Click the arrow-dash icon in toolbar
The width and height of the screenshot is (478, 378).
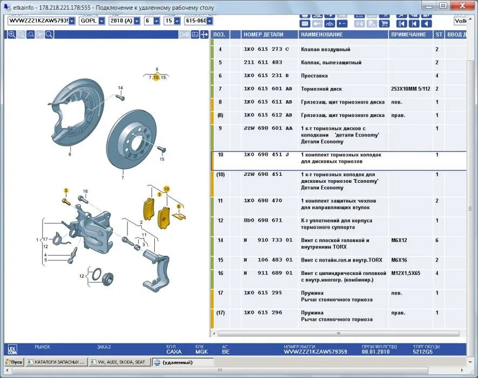click(342, 23)
